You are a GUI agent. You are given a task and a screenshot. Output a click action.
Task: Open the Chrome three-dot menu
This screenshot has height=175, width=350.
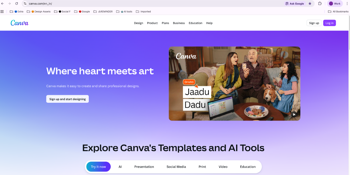[347, 3]
